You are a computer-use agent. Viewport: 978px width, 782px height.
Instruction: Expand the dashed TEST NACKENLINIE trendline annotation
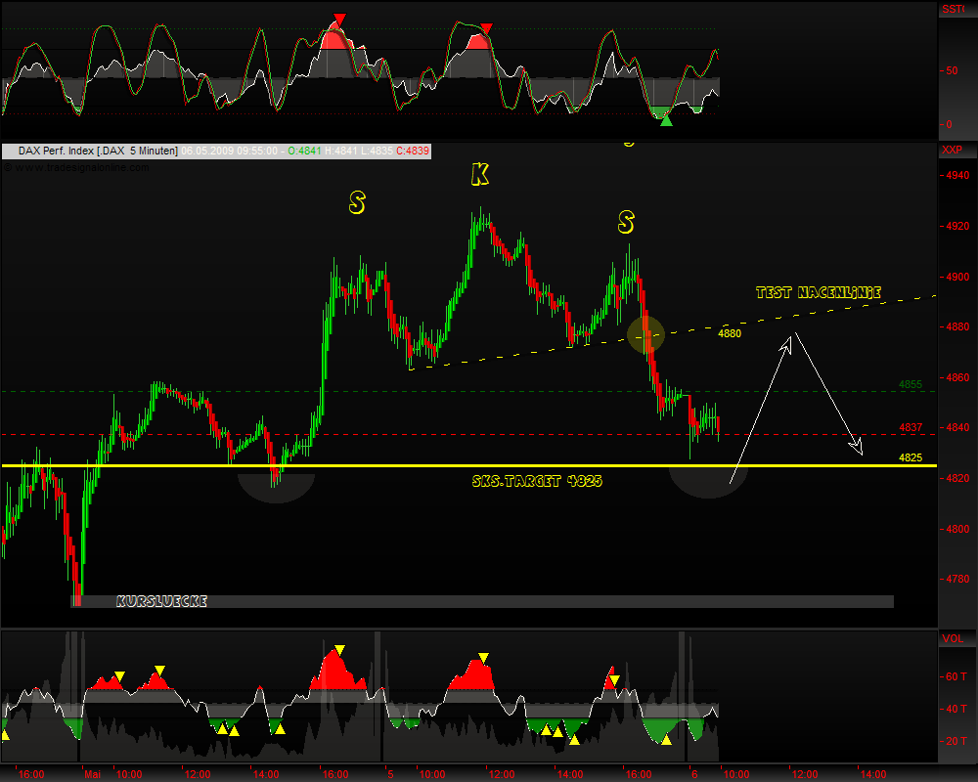pos(819,291)
